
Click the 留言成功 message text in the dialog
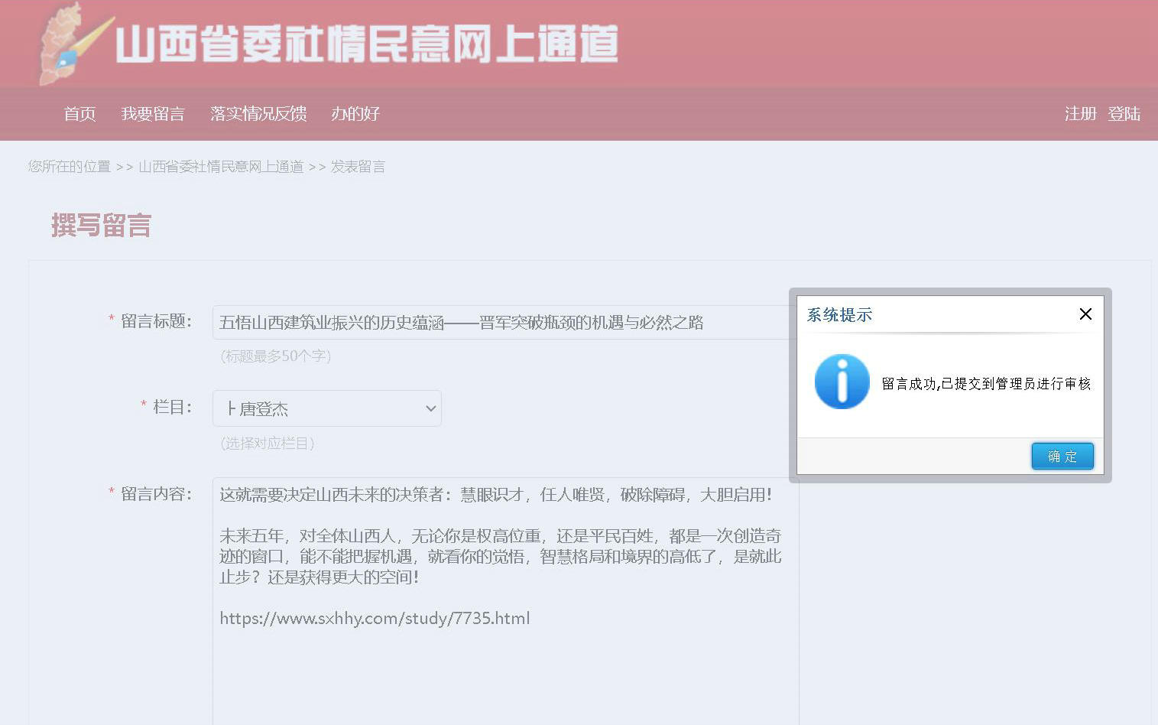click(986, 384)
